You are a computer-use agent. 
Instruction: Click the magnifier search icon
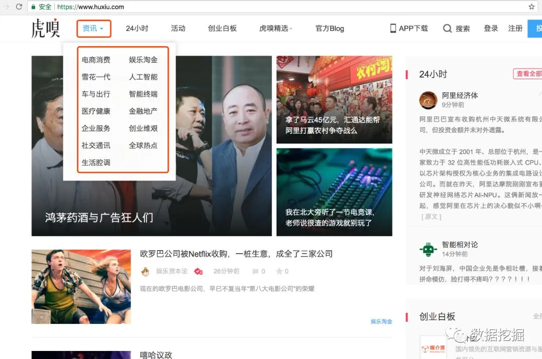(x=447, y=28)
